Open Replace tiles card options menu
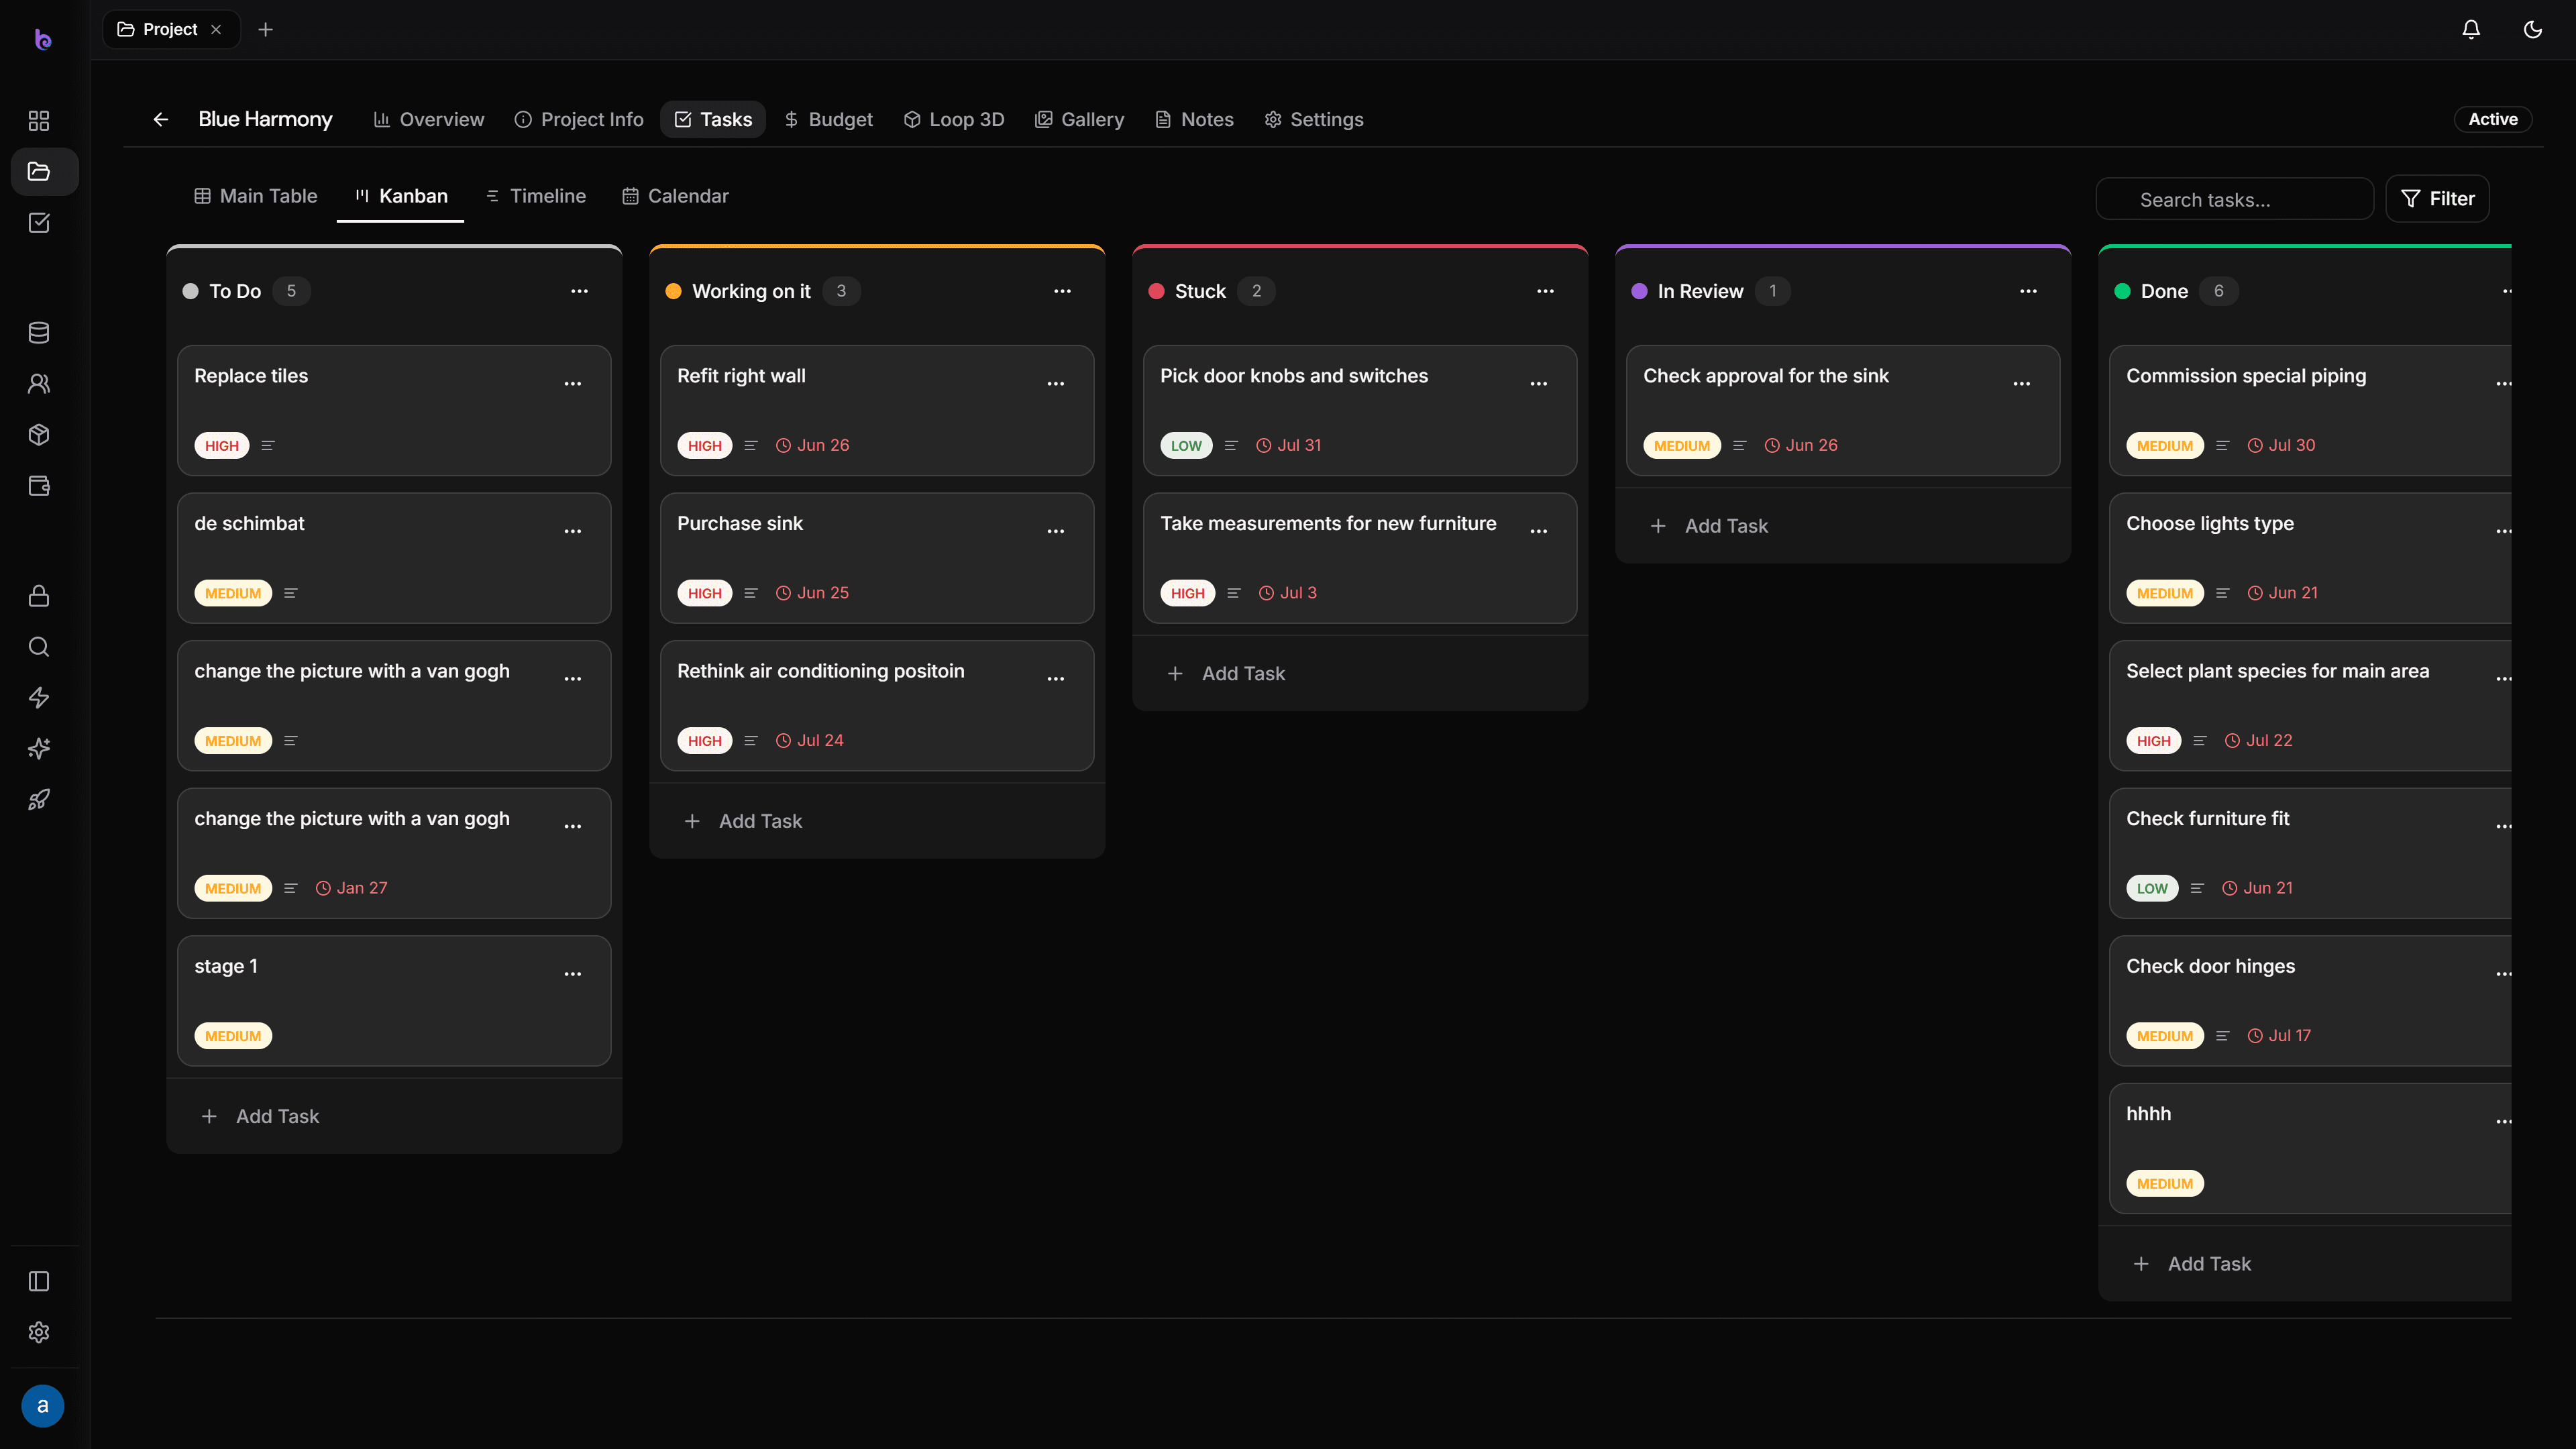The height and width of the screenshot is (1449, 2576). pyautogui.click(x=572, y=384)
